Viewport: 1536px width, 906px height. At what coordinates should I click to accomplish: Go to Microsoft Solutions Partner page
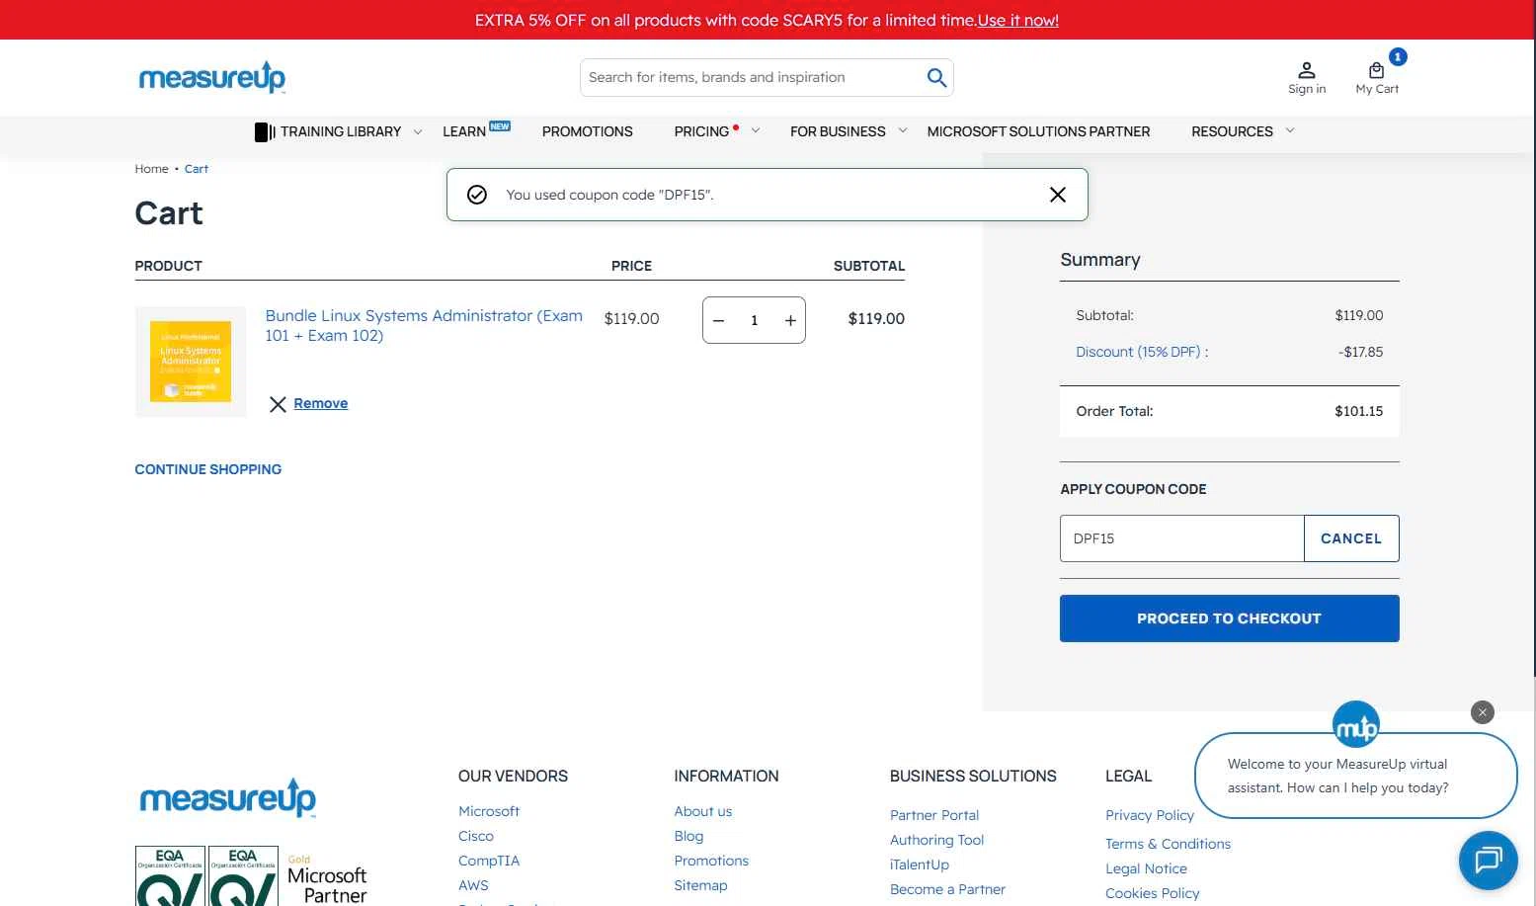tap(1038, 131)
